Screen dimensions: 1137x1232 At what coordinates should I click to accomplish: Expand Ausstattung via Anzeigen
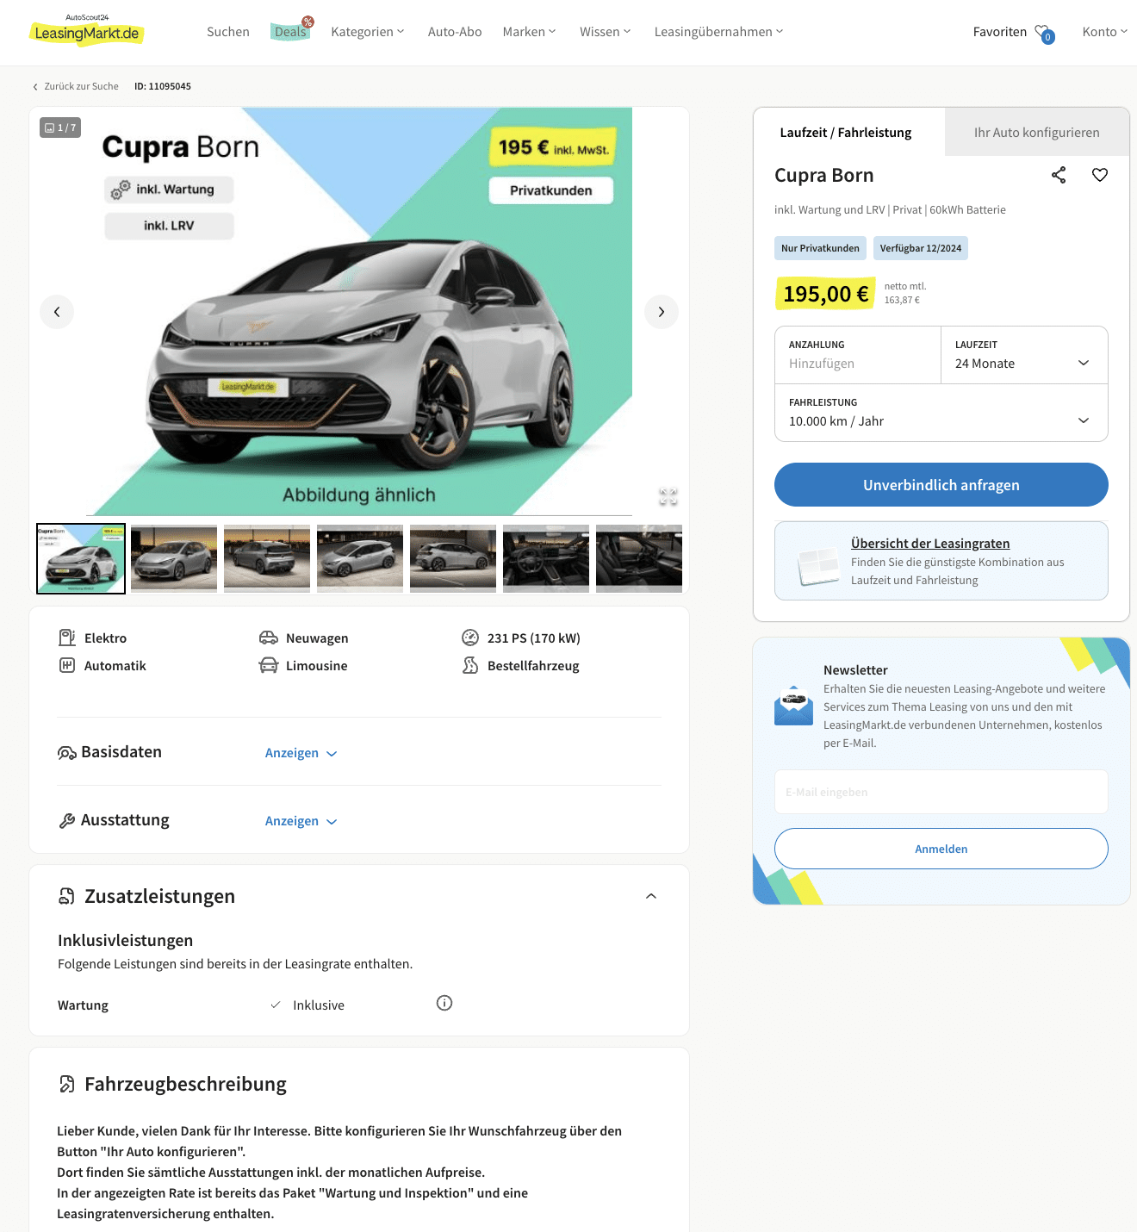tap(301, 821)
